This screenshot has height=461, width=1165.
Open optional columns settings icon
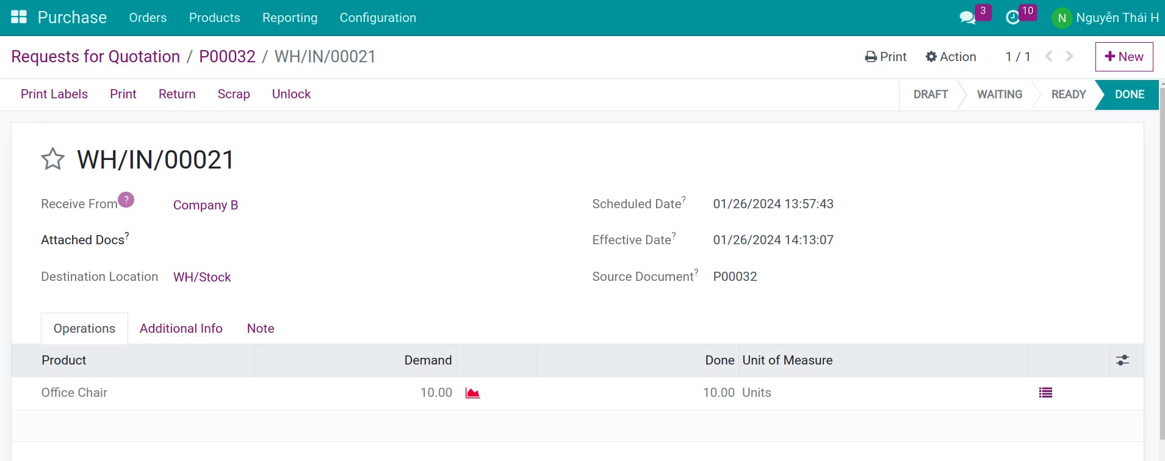[1122, 360]
